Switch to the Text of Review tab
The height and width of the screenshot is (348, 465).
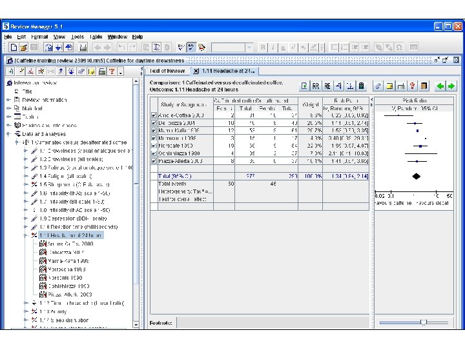pyautogui.click(x=167, y=71)
